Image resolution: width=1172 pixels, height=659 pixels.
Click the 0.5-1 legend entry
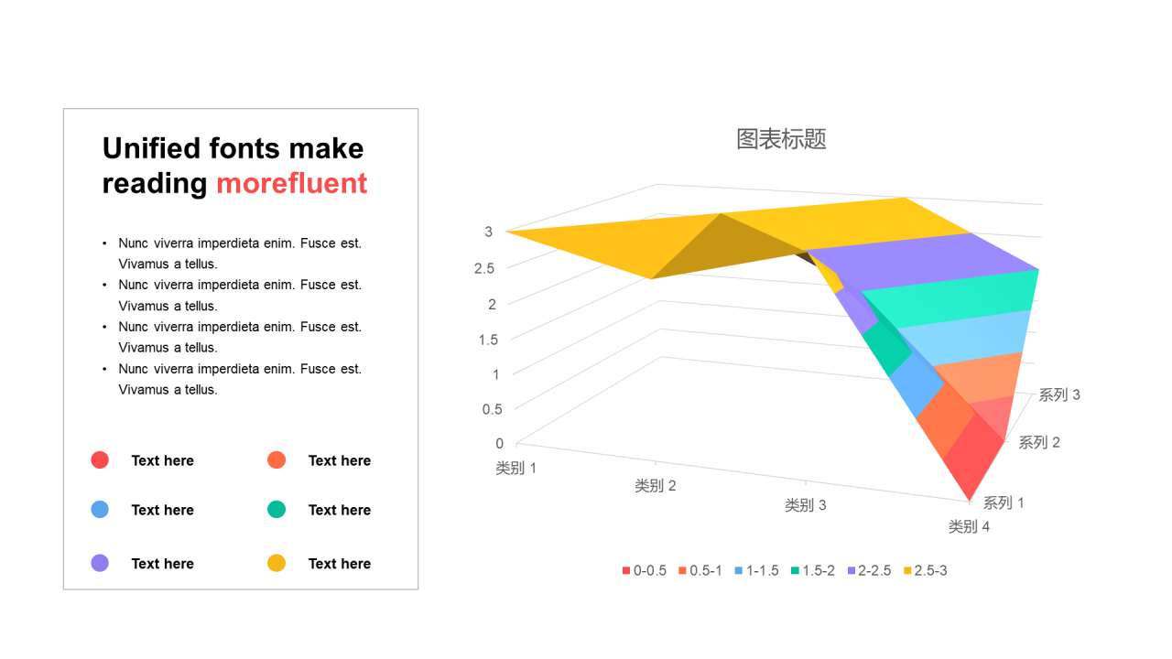pos(700,570)
